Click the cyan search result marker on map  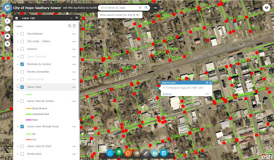[x=158, y=88]
